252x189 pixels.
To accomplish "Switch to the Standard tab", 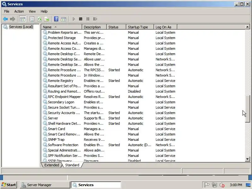I will [x=72, y=165].
